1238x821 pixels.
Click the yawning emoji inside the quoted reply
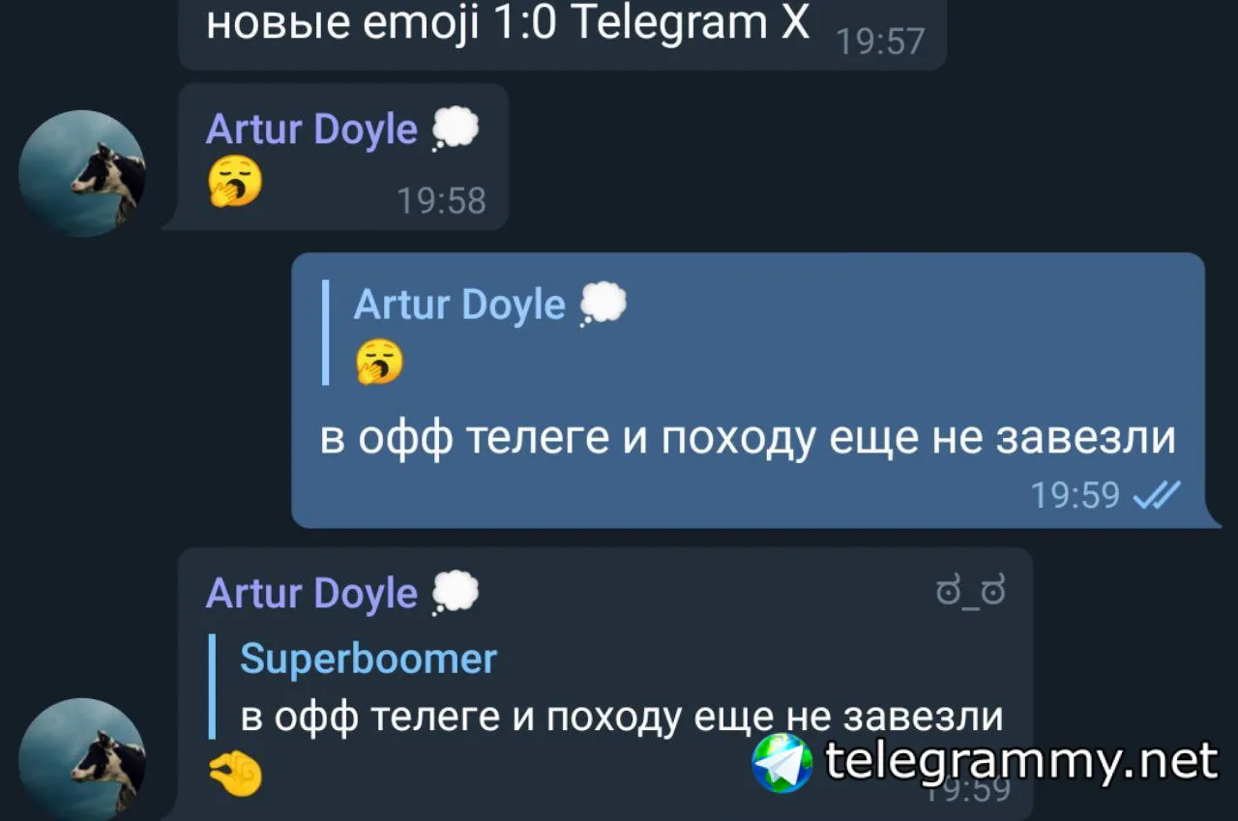click(380, 362)
